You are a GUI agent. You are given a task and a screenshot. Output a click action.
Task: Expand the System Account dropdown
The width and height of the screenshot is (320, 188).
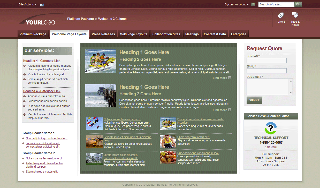(x=236, y=4)
